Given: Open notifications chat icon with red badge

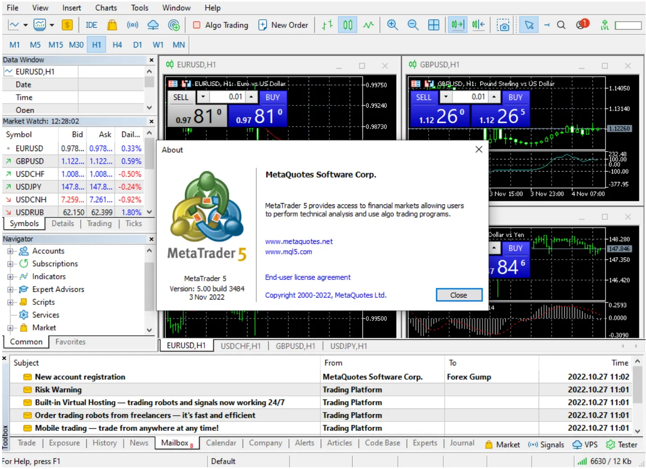Looking at the screenshot, I should (582, 24).
